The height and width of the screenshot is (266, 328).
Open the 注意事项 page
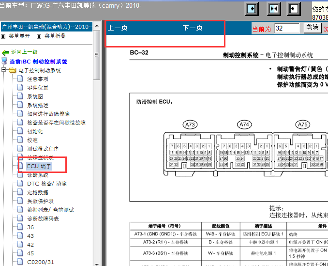click(x=38, y=79)
